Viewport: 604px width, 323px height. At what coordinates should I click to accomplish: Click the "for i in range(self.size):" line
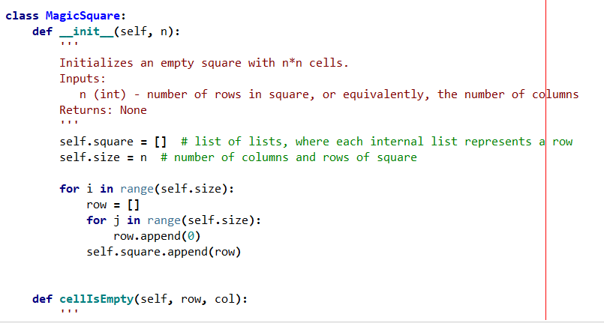147,189
